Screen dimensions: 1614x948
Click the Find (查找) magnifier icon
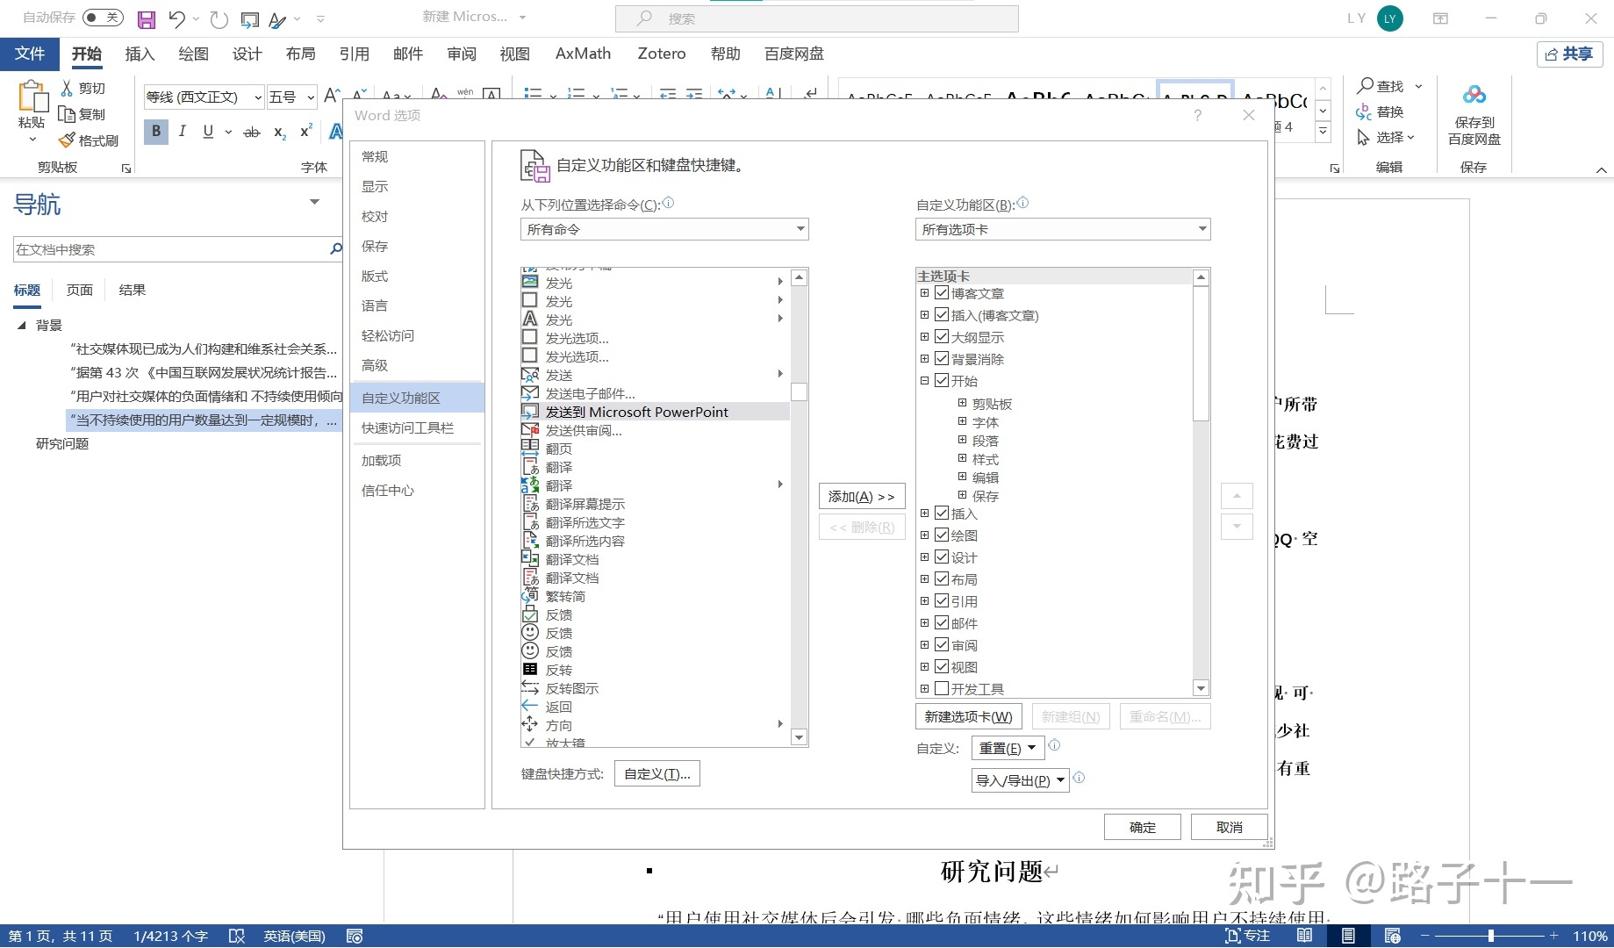tap(1365, 86)
